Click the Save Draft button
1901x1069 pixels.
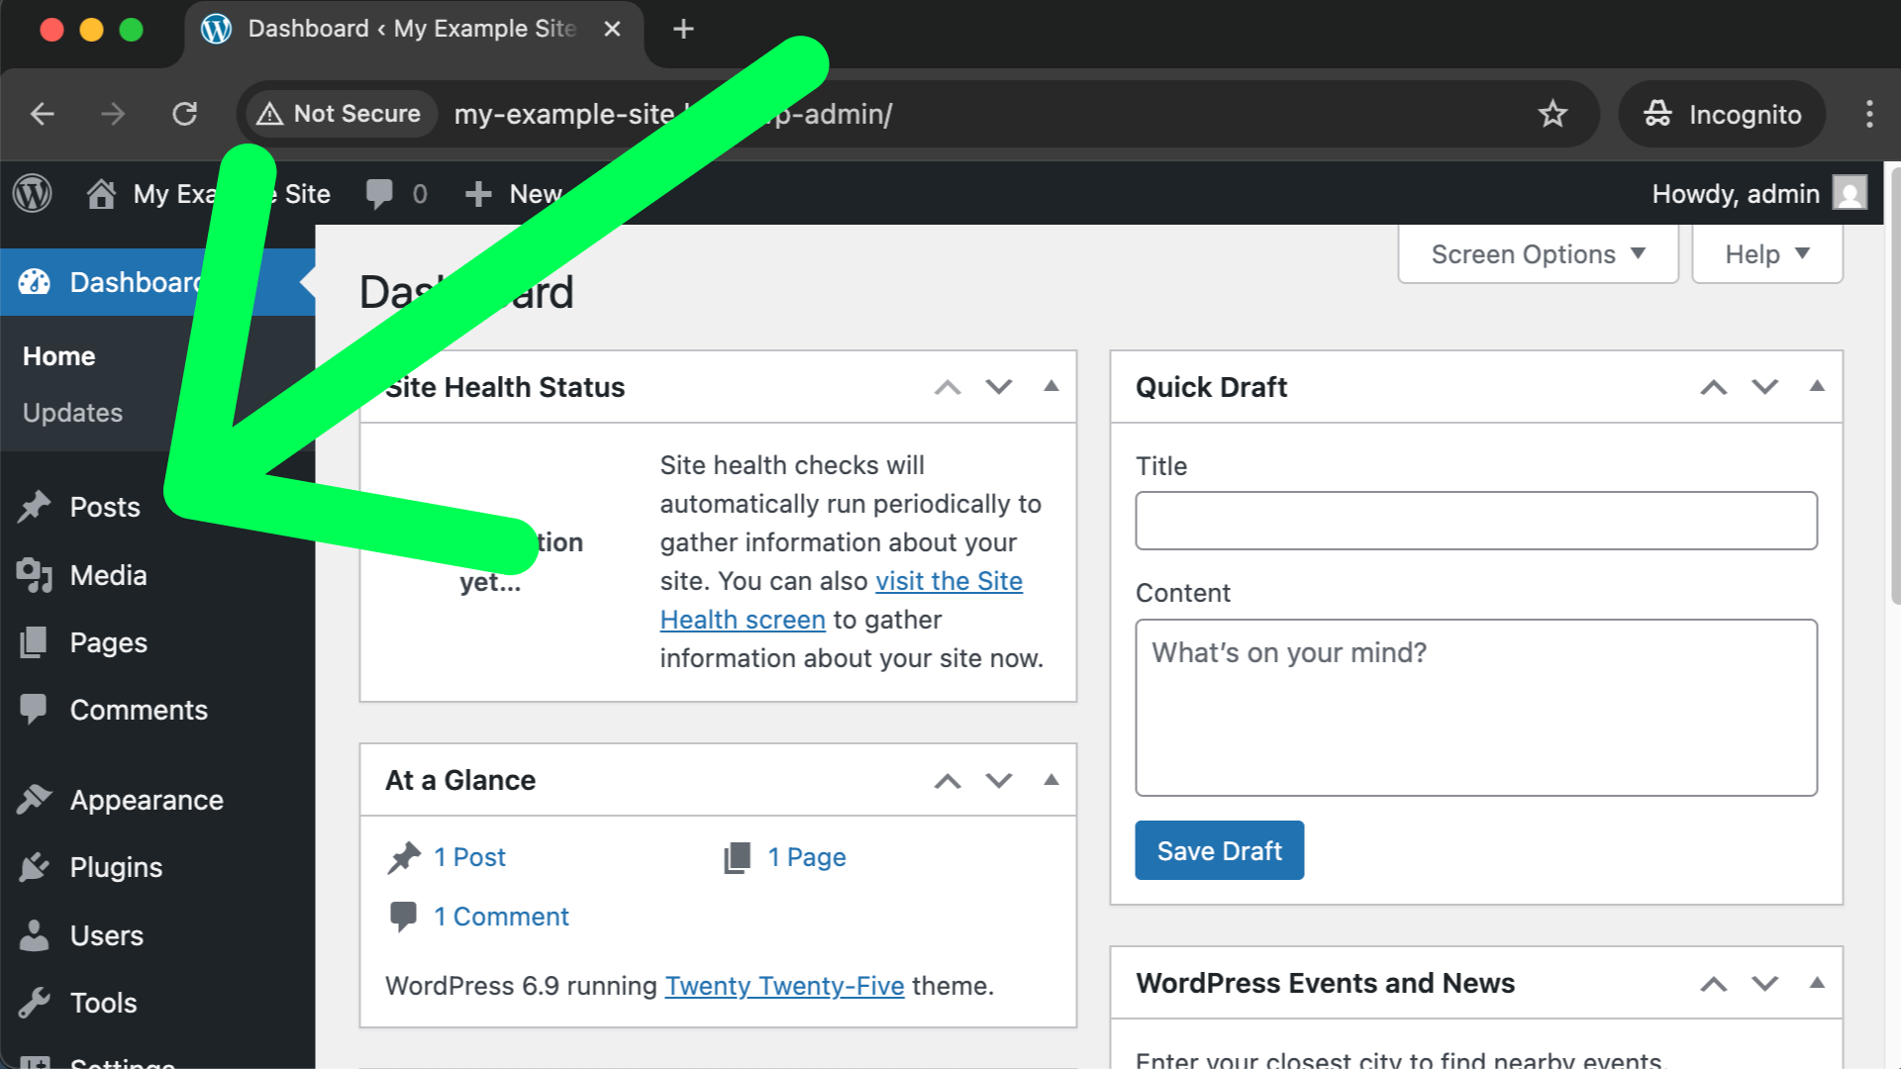tap(1219, 850)
